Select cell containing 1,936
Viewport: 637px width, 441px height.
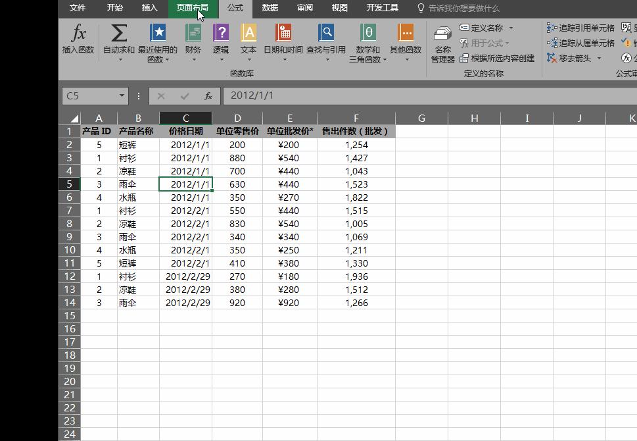pyautogui.click(x=356, y=276)
